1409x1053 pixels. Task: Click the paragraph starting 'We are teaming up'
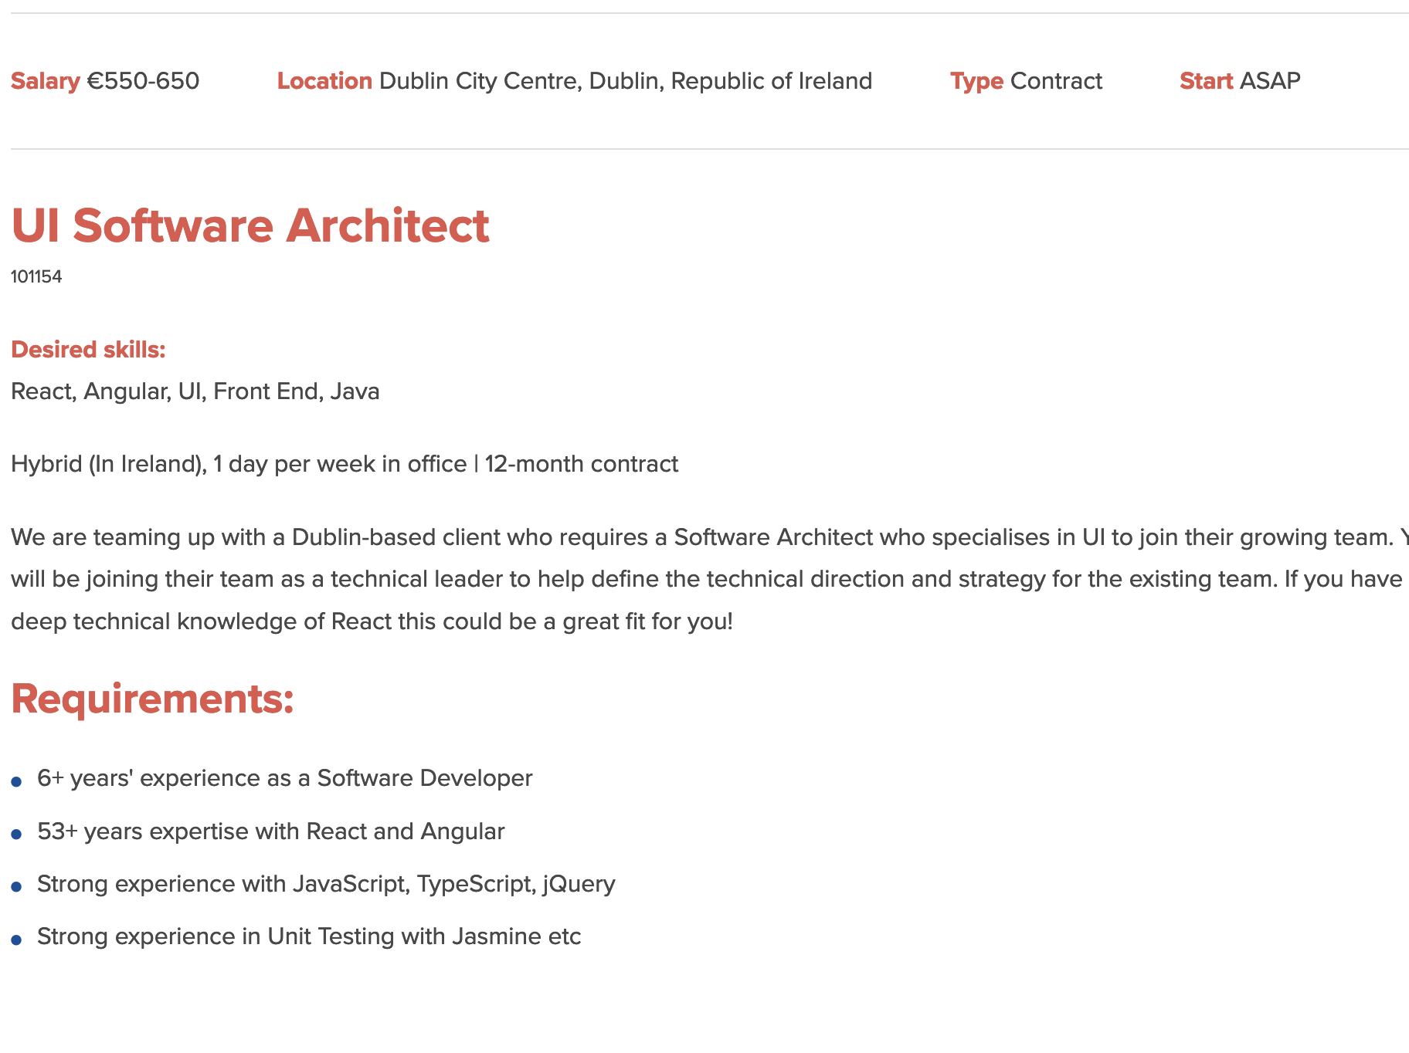[710, 579]
